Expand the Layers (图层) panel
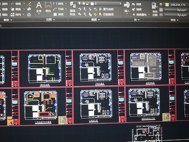This screenshot has height=142, width=189. 96,20
